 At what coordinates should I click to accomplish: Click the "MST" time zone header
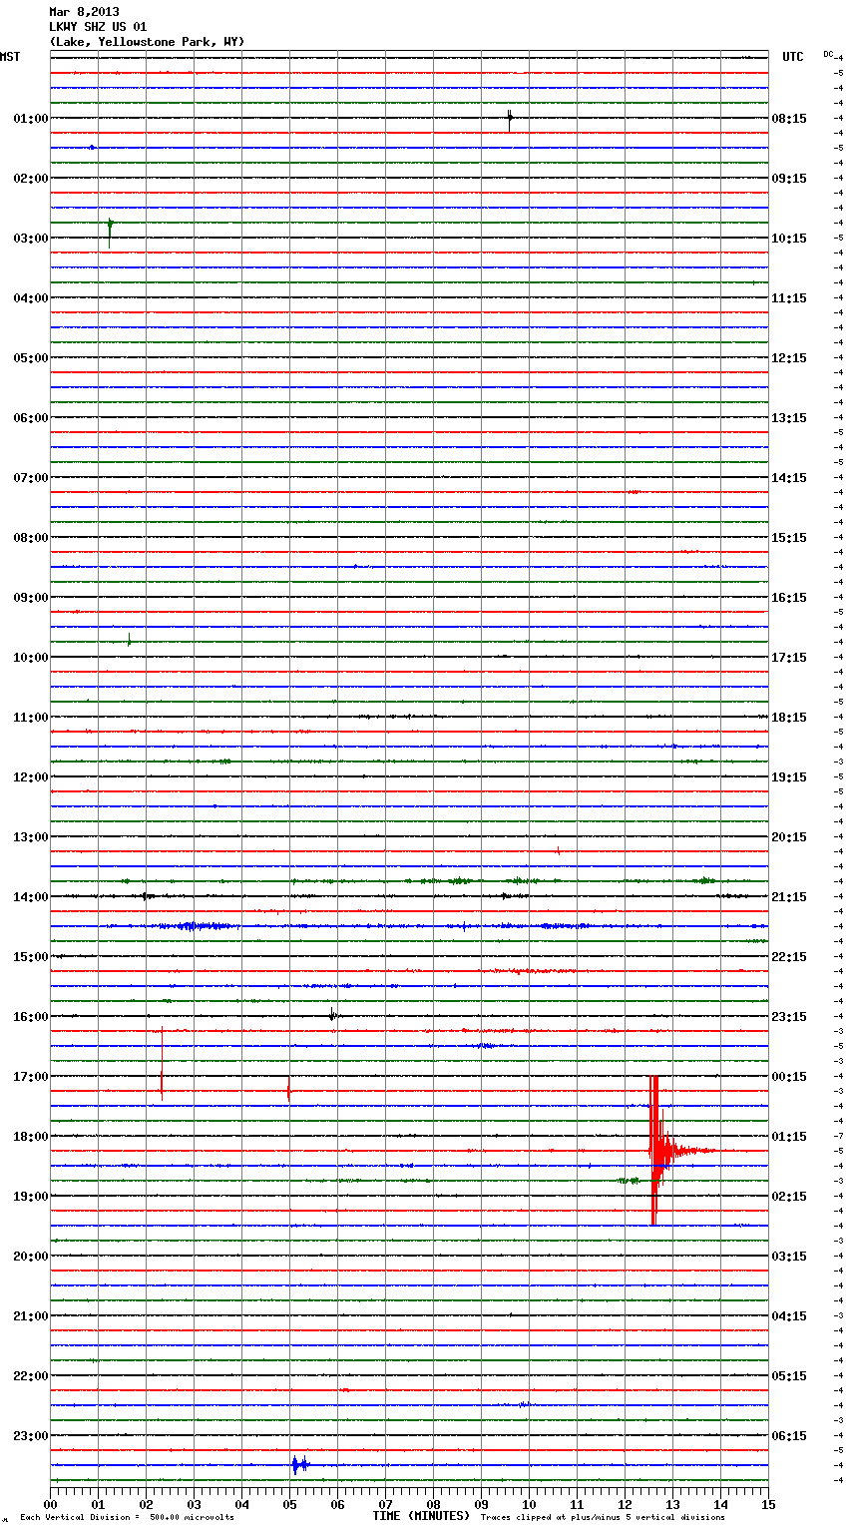click(10, 57)
